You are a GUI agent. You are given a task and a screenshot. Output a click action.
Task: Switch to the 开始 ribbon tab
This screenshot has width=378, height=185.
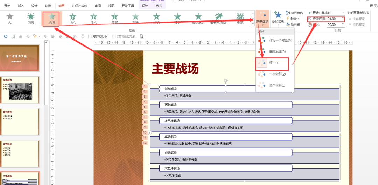[7, 6]
